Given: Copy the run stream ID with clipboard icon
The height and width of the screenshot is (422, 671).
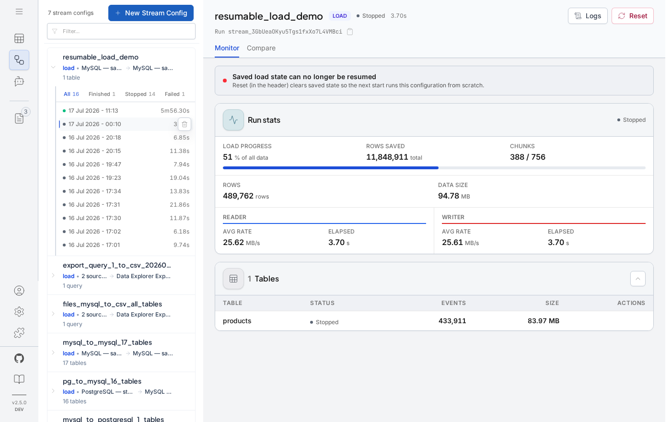Looking at the screenshot, I should coord(350,32).
